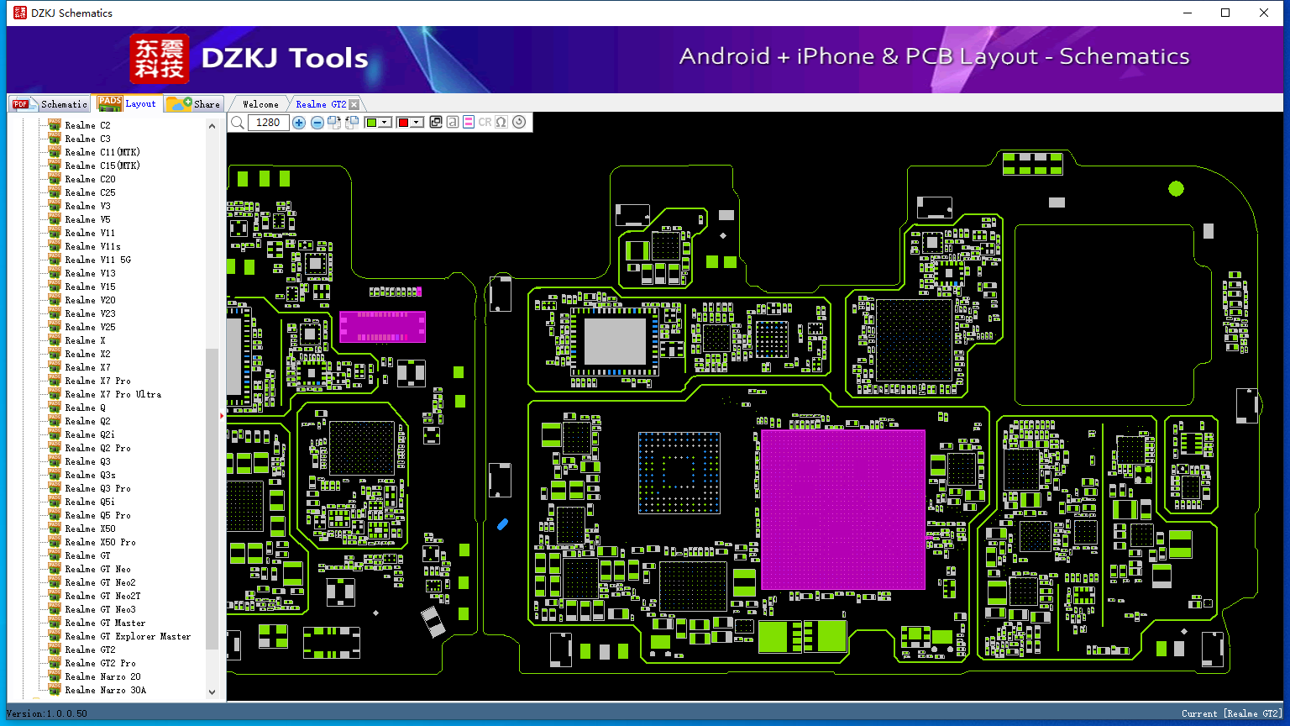1290x726 pixels.
Task: Click the circular reset-view arrow icon
Action: click(519, 122)
